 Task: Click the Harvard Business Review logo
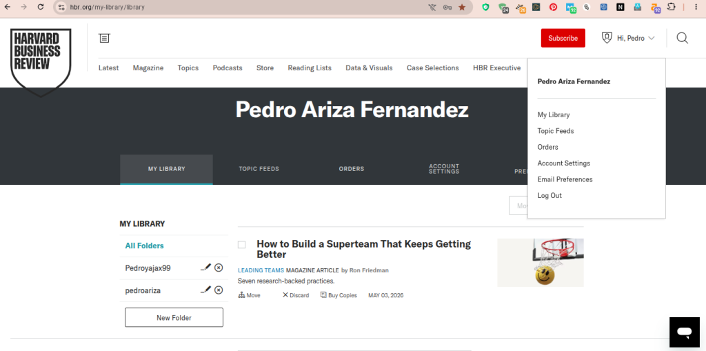(x=41, y=62)
